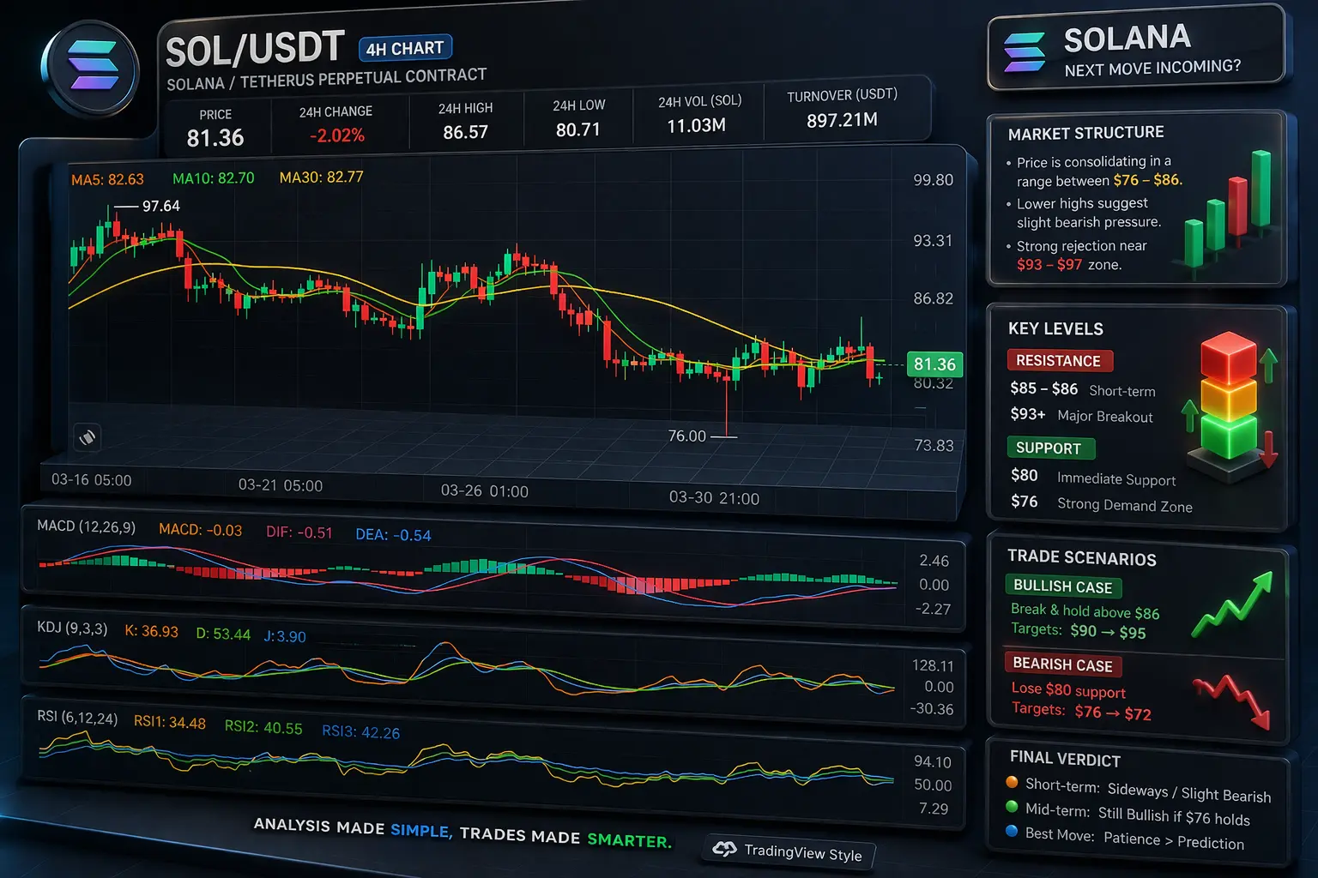The height and width of the screenshot is (878, 1318).
Task: Click the TRADE SCENARIOS panel heading
Action: [1082, 557]
